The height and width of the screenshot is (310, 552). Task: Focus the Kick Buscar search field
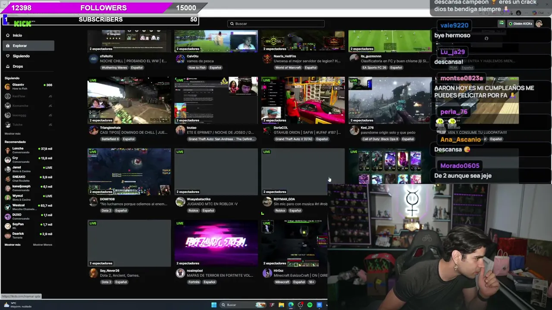[x=276, y=24]
